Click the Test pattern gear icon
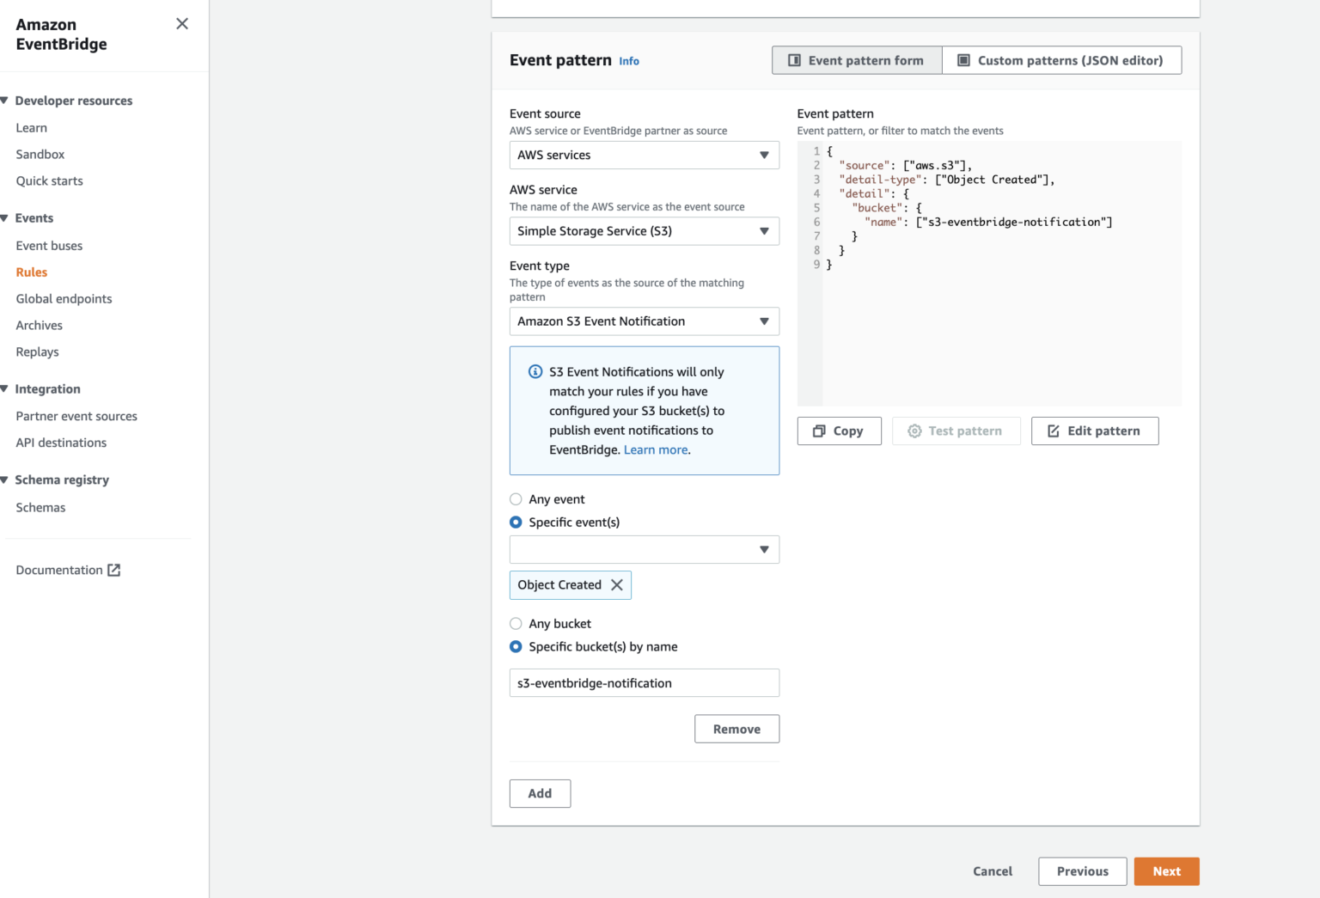 point(914,431)
